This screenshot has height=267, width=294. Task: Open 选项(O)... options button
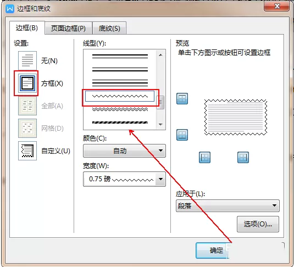(258, 224)
